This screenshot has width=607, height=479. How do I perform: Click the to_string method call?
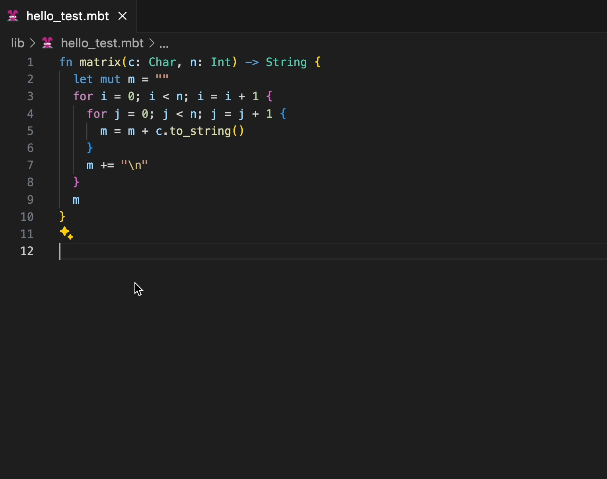coord(200,131)
